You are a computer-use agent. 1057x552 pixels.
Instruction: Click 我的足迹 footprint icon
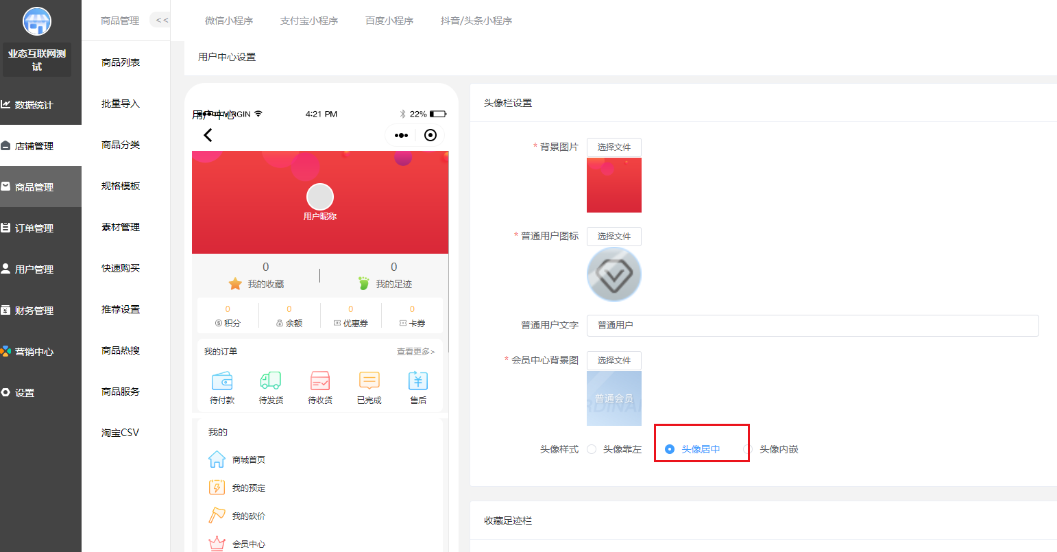(x=364, y=284)
